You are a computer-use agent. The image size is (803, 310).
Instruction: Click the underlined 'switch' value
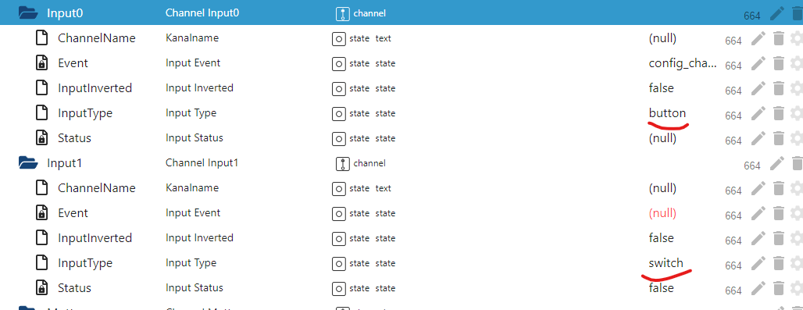click(666, 263)
